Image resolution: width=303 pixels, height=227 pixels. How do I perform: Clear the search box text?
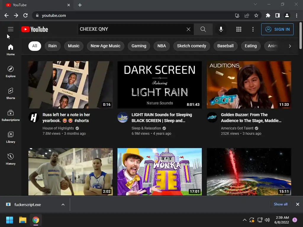(x=188, y=29)
